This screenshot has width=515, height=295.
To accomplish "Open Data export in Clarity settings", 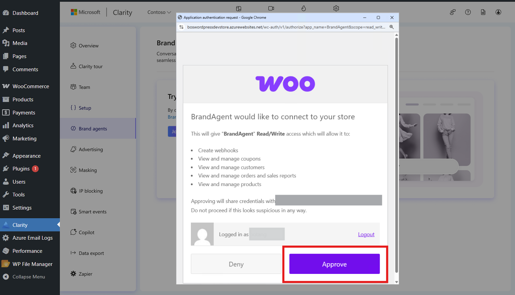I will [x=98, y=253].
